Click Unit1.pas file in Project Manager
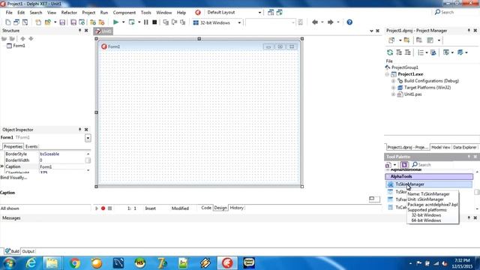The height and width of the screenshot is (270, 480). pyautogui.click(x=412, y=94)
